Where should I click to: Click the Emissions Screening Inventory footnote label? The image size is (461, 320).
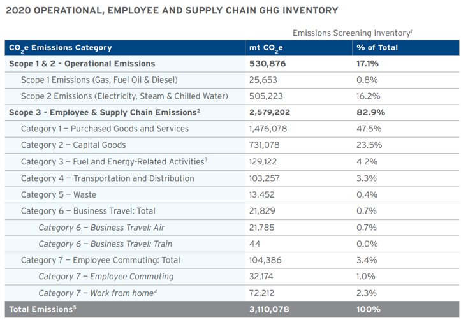click(x=352, y=32)
